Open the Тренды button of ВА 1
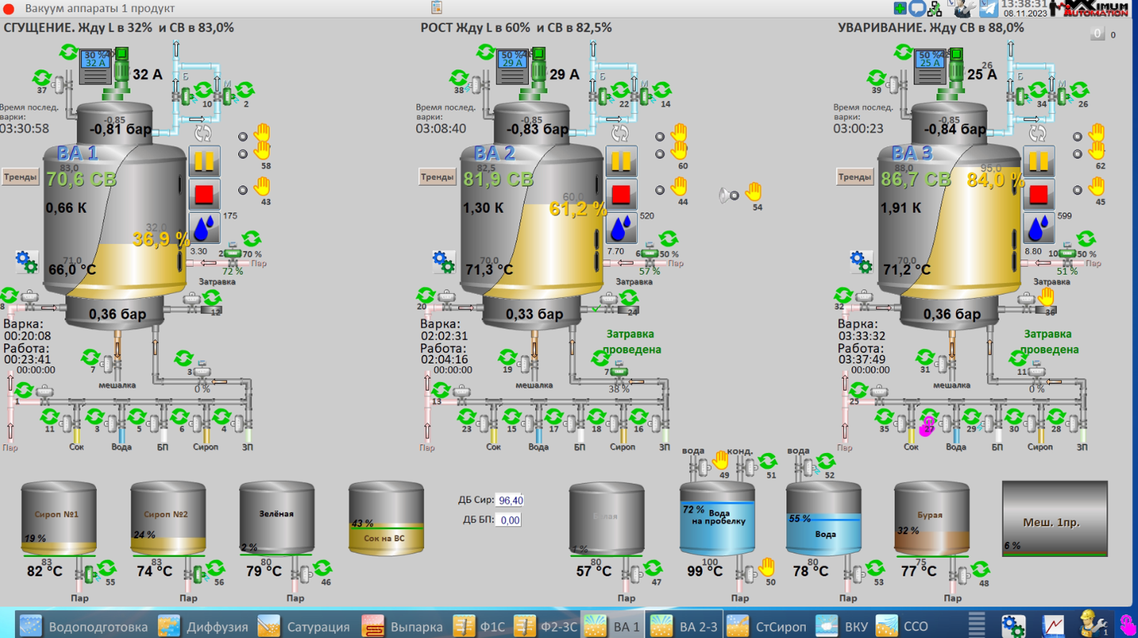The image size is (1138, 638). click(20, 177)
